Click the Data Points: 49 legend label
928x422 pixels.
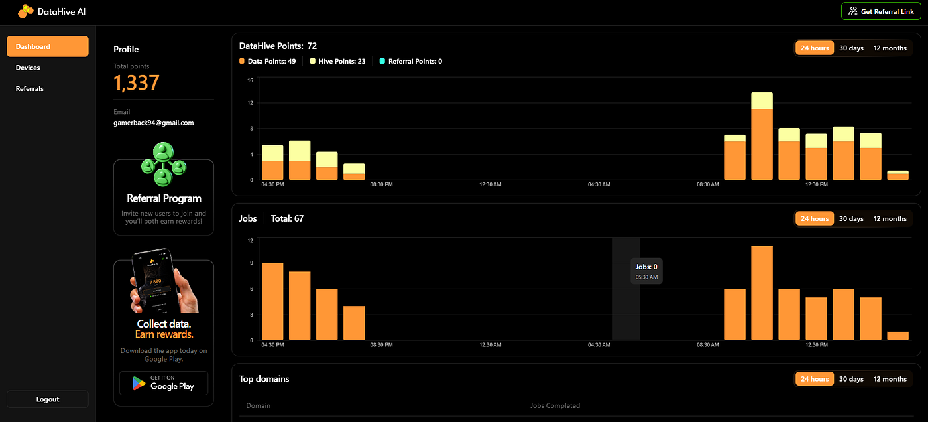pyautogui.click(x=272, y=61)
